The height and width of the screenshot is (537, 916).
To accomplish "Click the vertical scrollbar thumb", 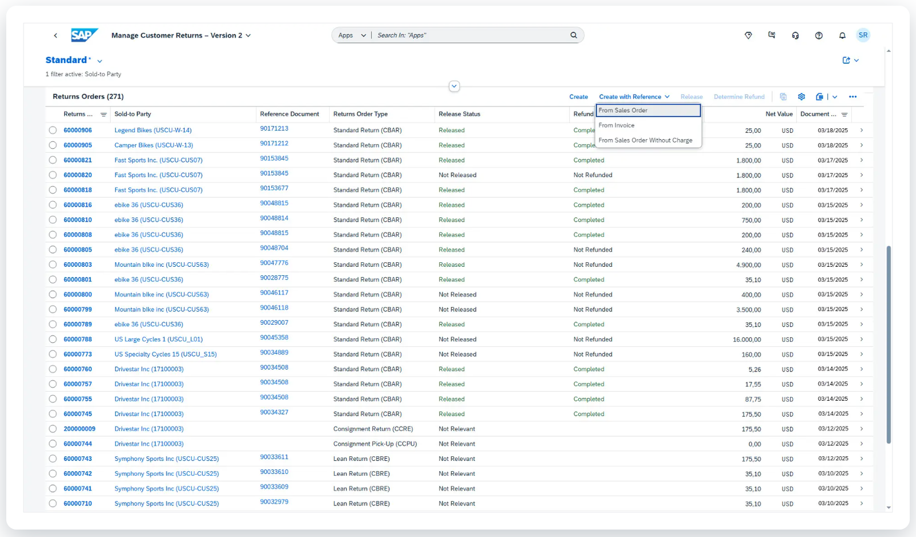I will tap(889, 343).
